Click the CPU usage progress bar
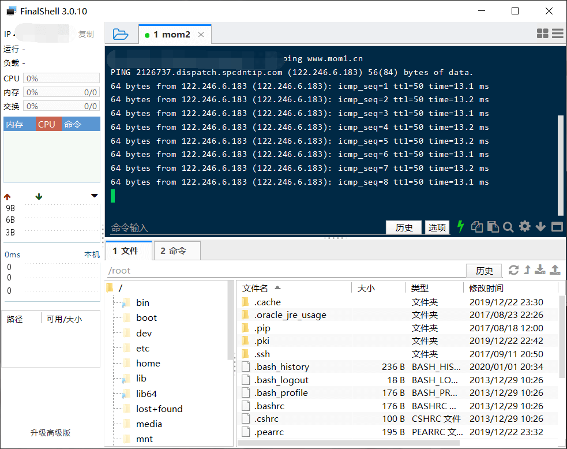 tap(62, 78)
